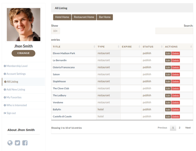The image size is (196, 151).
Task: Delete the Castello di Casole listing
Action: [x=176, y=117]
